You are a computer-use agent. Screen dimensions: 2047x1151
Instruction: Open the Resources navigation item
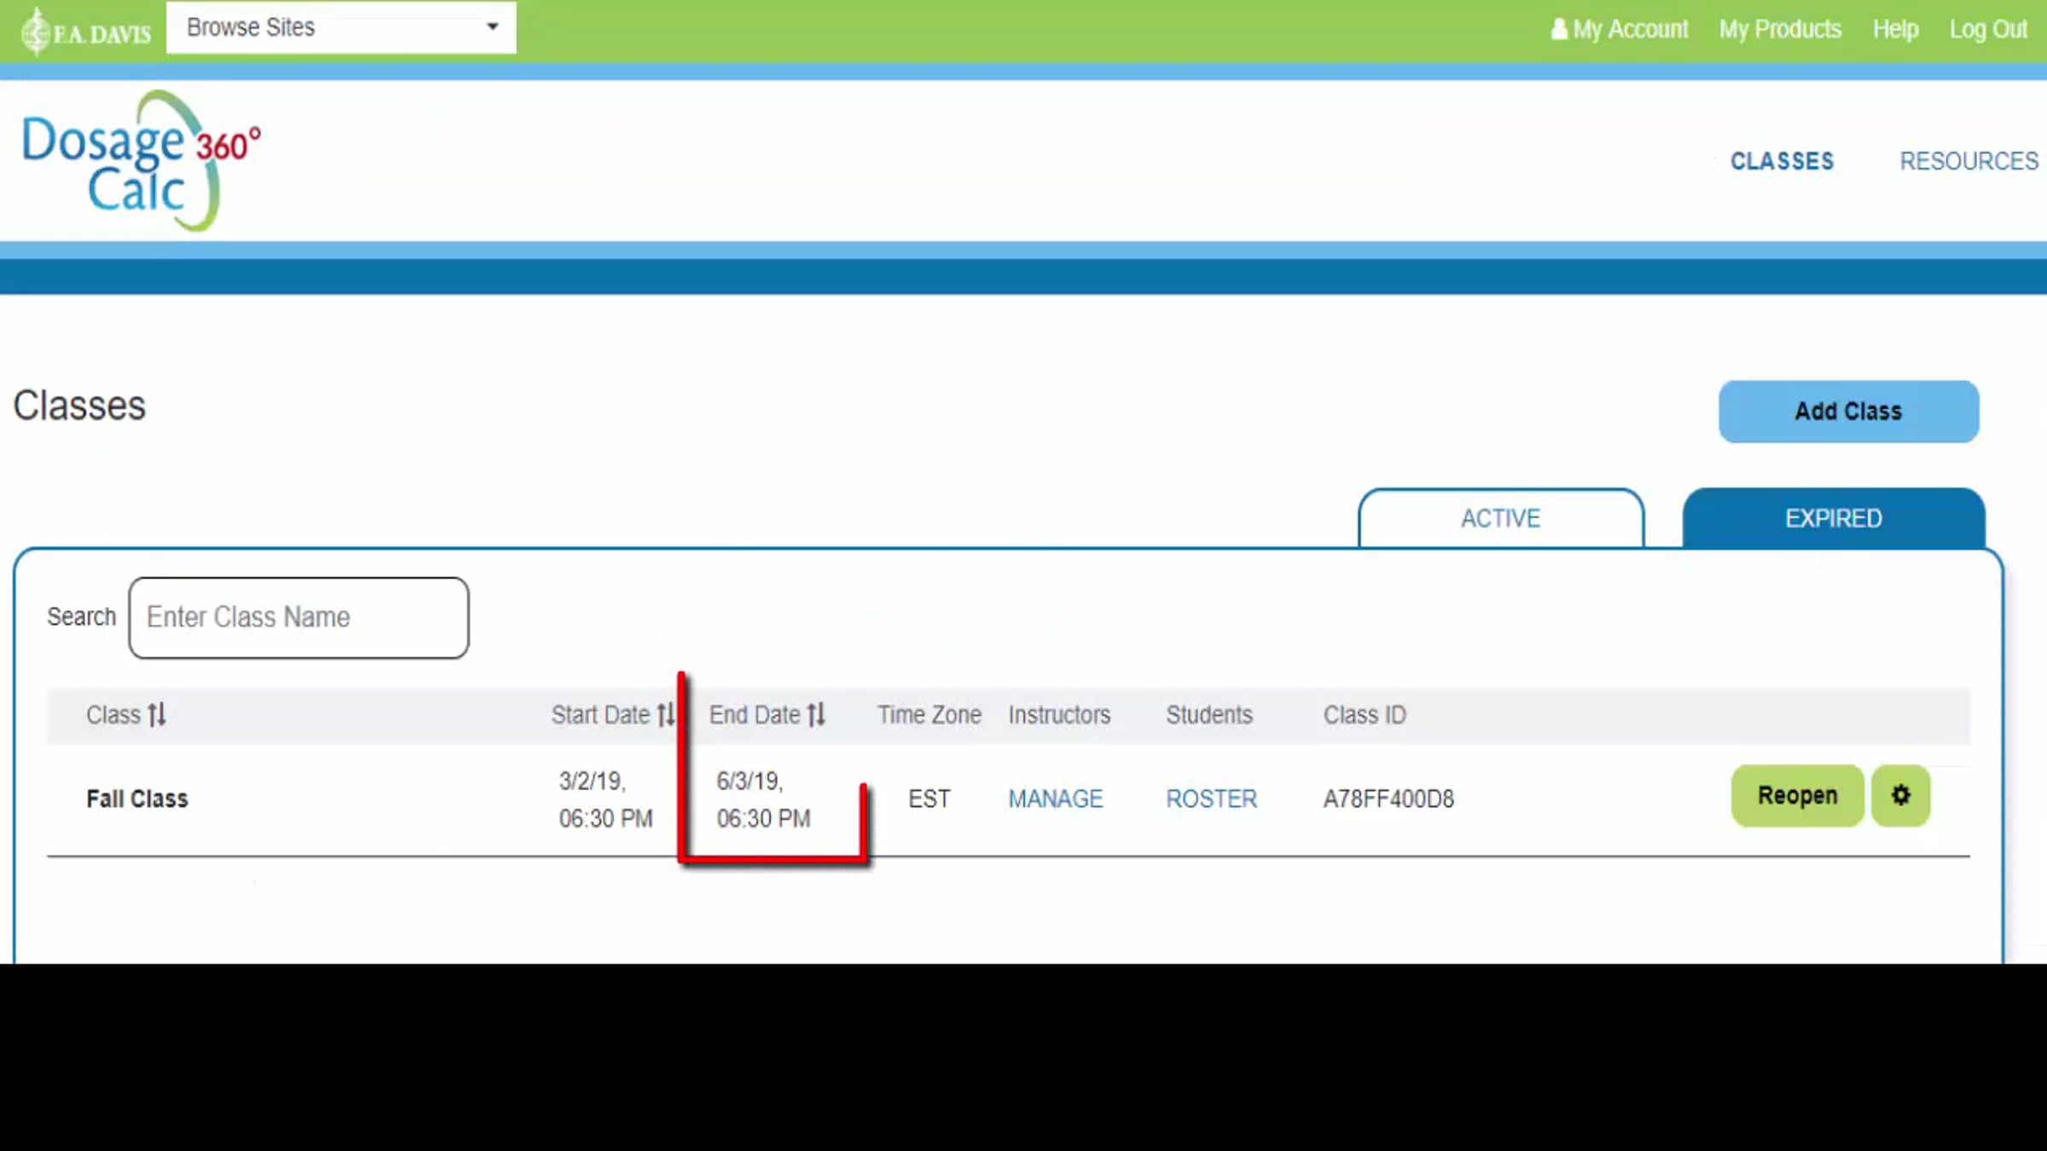pyautogui.click(x=1969, y=161)
